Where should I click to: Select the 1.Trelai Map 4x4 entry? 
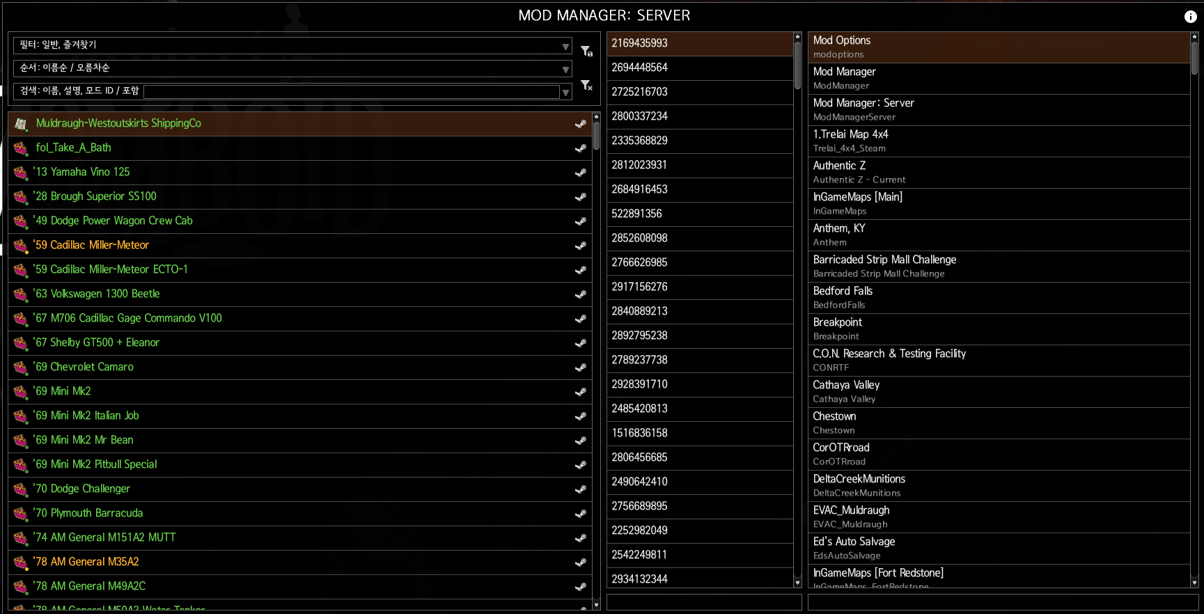(x=999, y=141)
